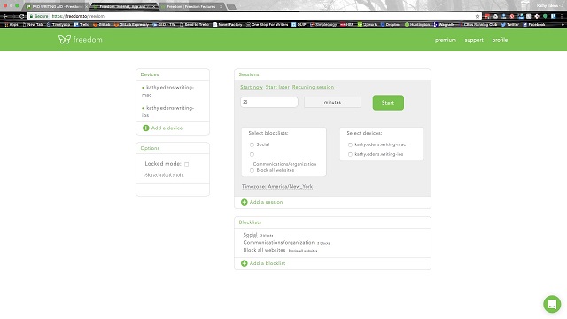Switch to the Start later tab

[277, 87]
